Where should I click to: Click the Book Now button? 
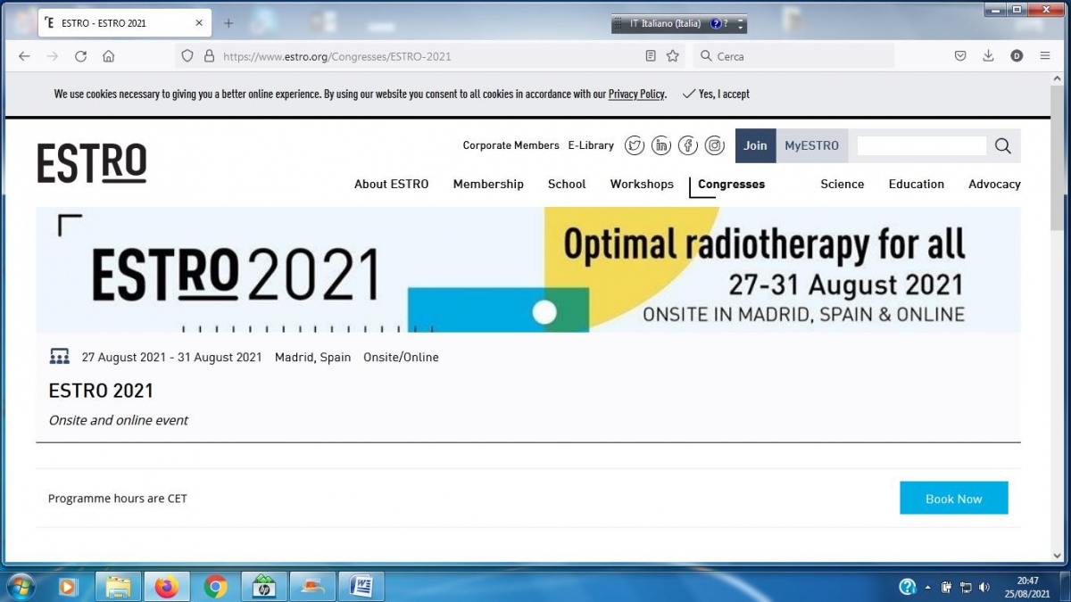coord(953,499)
